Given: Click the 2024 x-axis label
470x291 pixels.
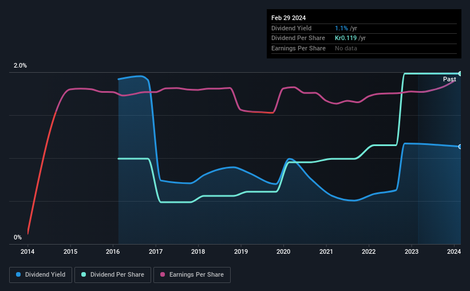Looking at the screenshot, I should point(454,251).
